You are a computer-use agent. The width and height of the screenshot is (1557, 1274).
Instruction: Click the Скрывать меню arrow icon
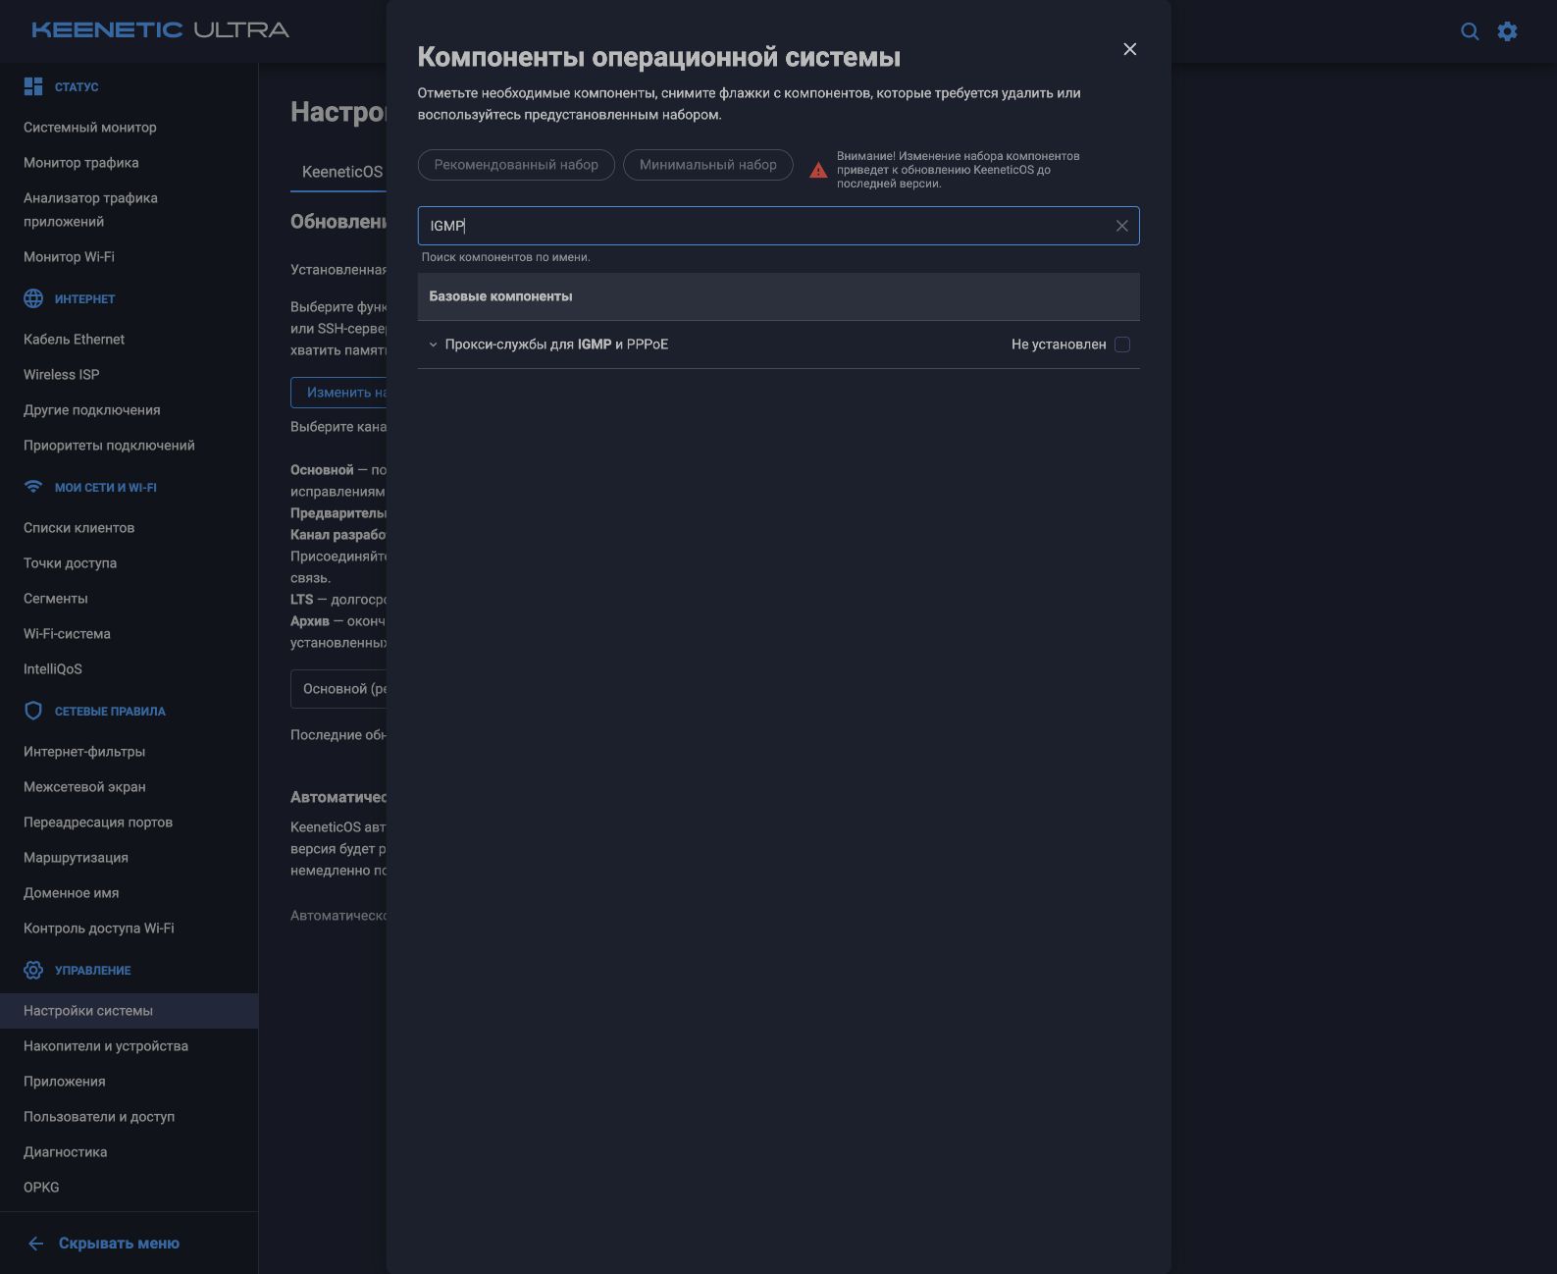click(36, 1244)
